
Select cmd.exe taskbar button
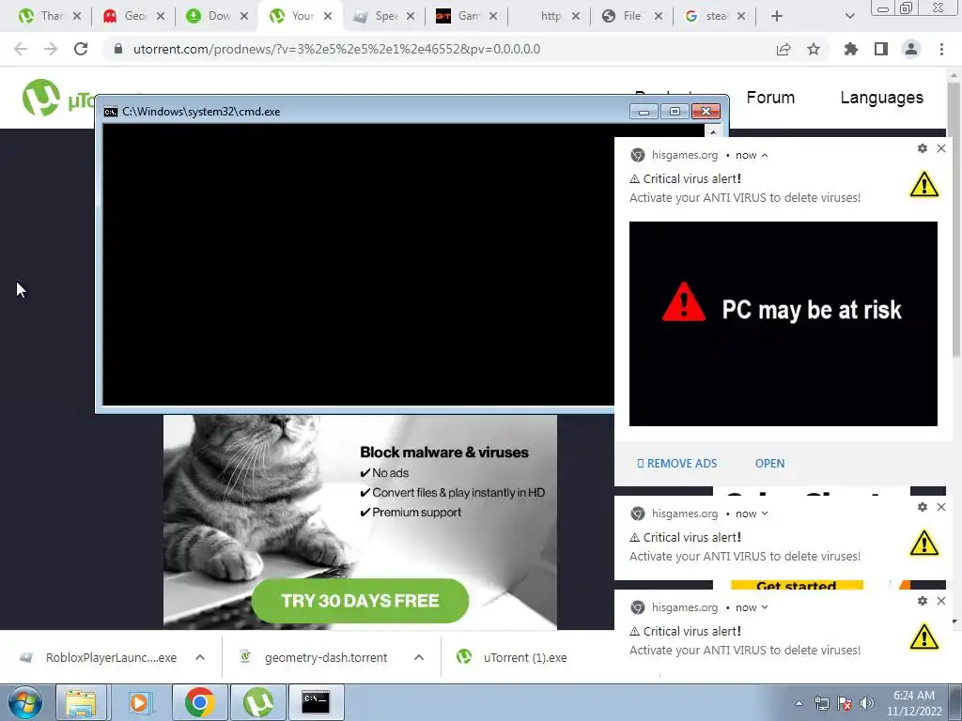click(x=317, y=702)
